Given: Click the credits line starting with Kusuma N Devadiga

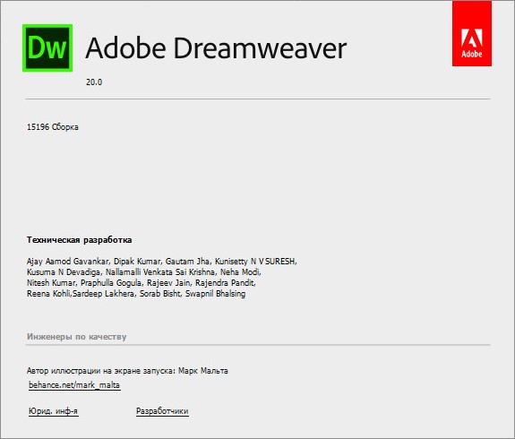Looking at the screenshot, I should [144, 272].
